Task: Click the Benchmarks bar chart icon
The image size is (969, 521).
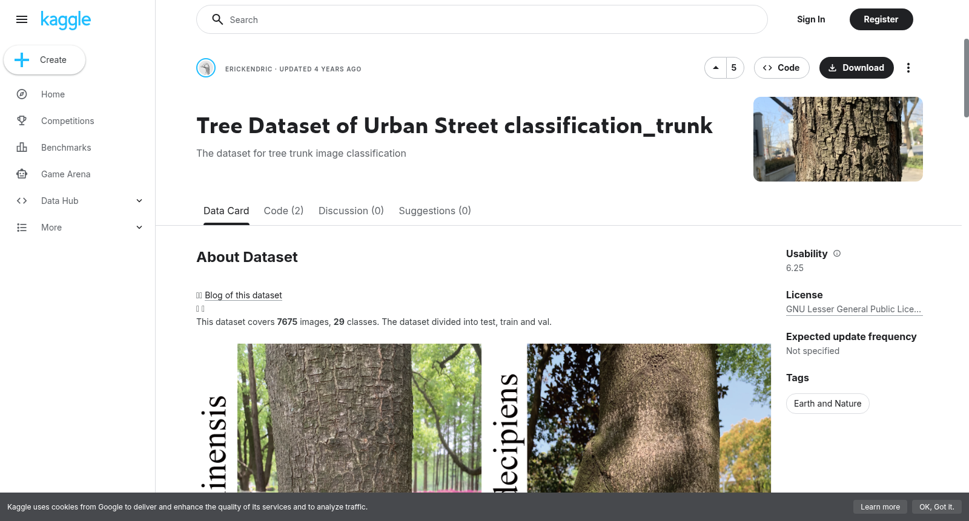Action: click(22, 148)
